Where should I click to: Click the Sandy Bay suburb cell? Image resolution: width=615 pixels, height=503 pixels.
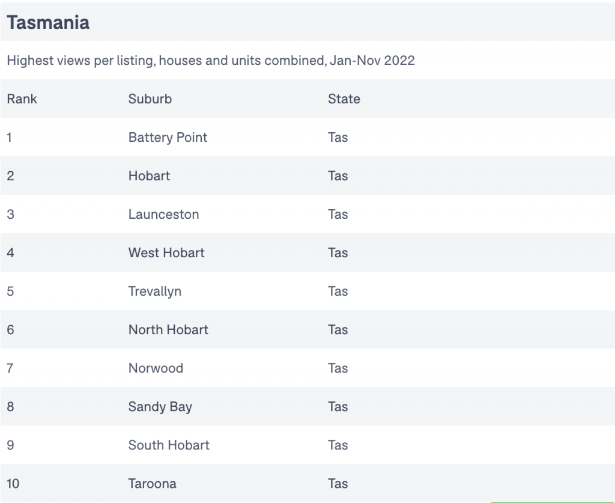tap(160, 406)
